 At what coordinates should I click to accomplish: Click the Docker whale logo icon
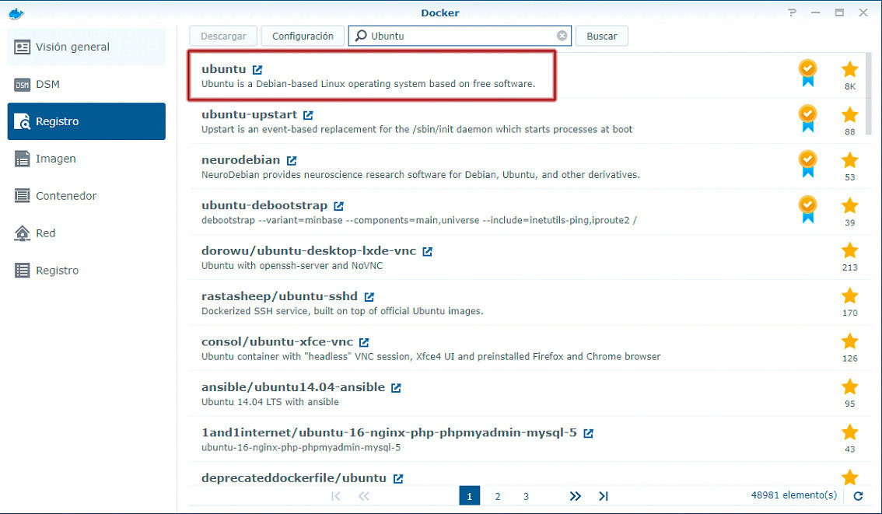pos(16,13)
